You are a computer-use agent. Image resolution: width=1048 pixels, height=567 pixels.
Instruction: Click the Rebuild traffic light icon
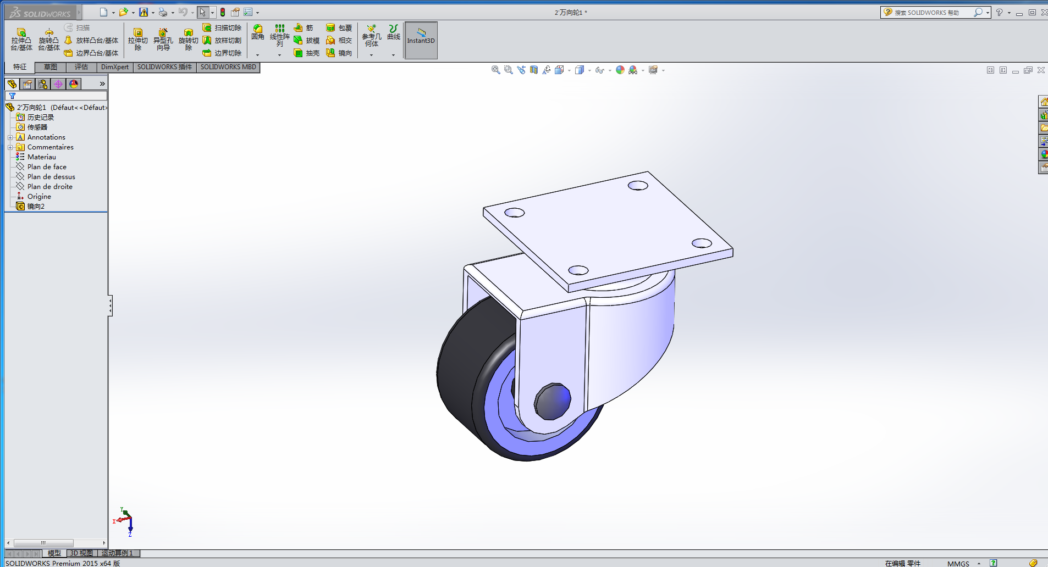[x=223, y=12]
